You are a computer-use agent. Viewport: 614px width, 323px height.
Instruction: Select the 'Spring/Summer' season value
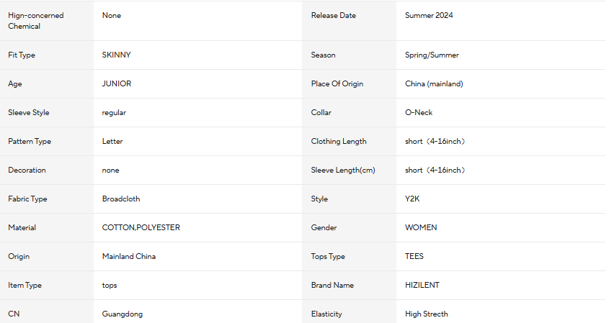click(432, 55)
